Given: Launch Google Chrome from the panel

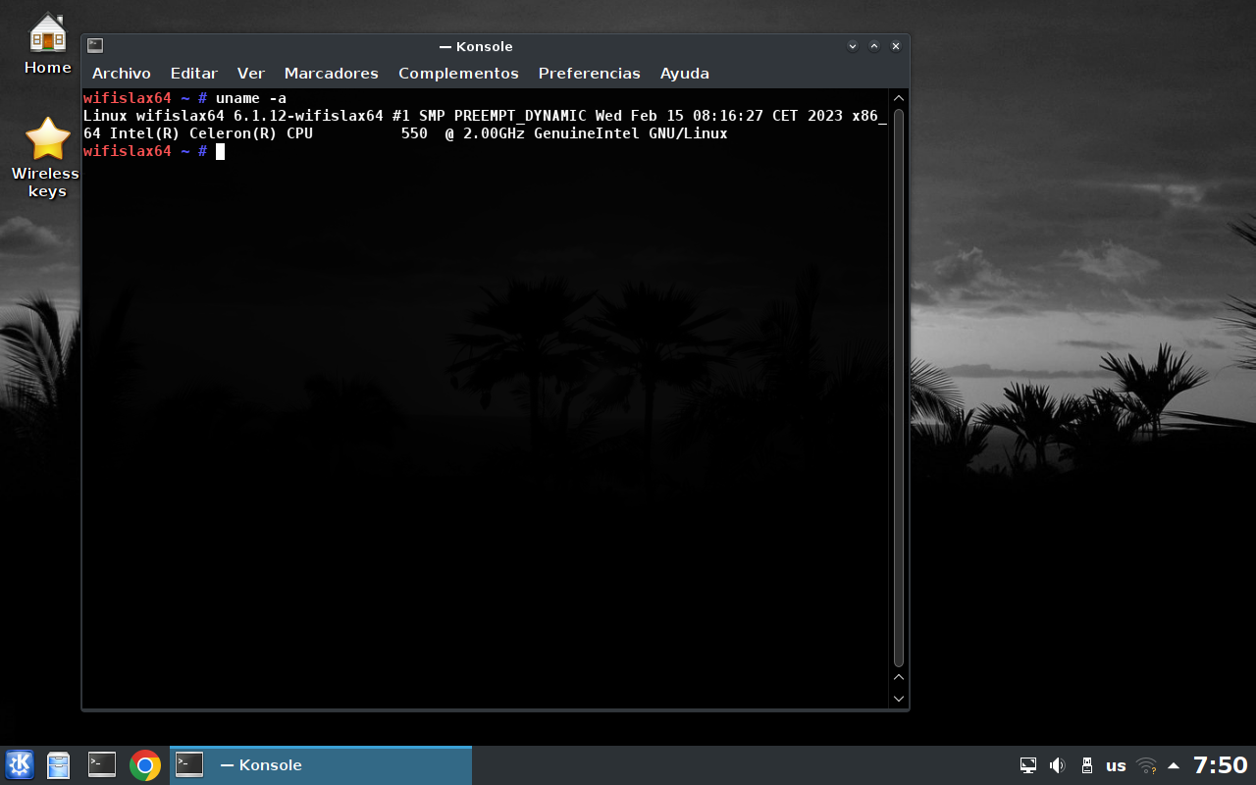Looking at the screenshot, I should click(x=145, y=765).
